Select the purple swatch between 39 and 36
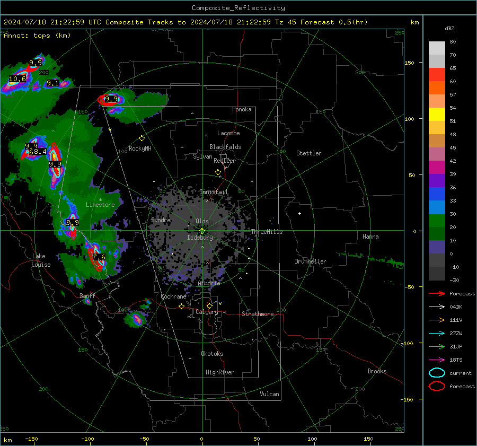Image resolution: width=477 pixels, height=446 pixels. coord(437,180)
